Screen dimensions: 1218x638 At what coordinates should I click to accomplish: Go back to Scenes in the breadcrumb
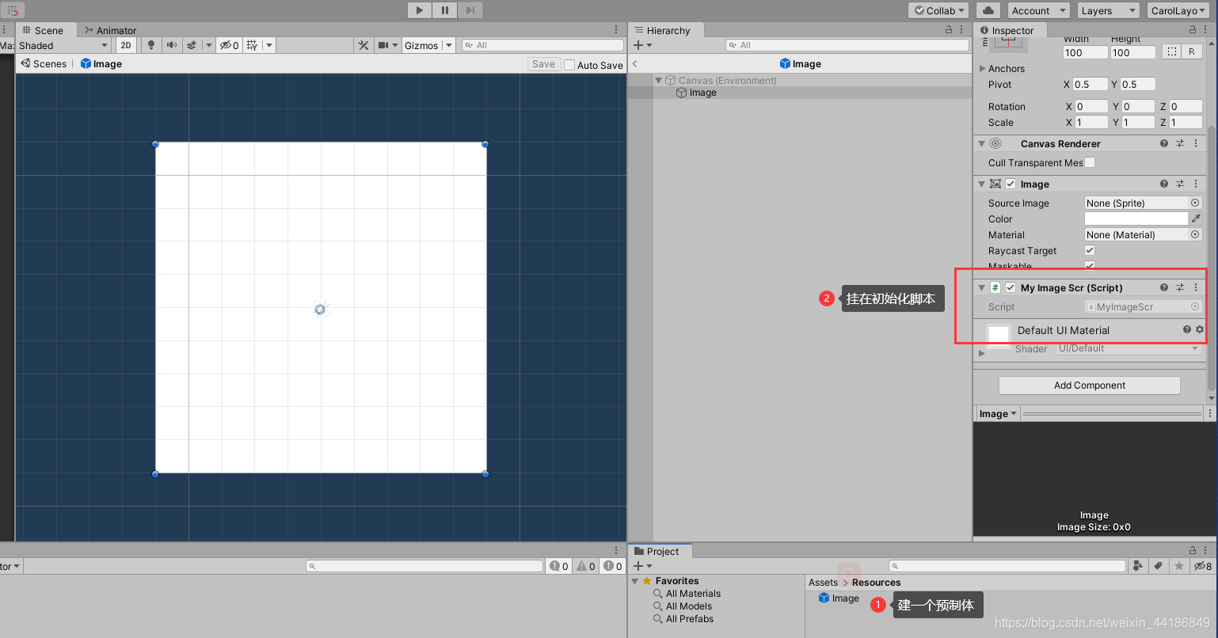click(x=44, y=64)
